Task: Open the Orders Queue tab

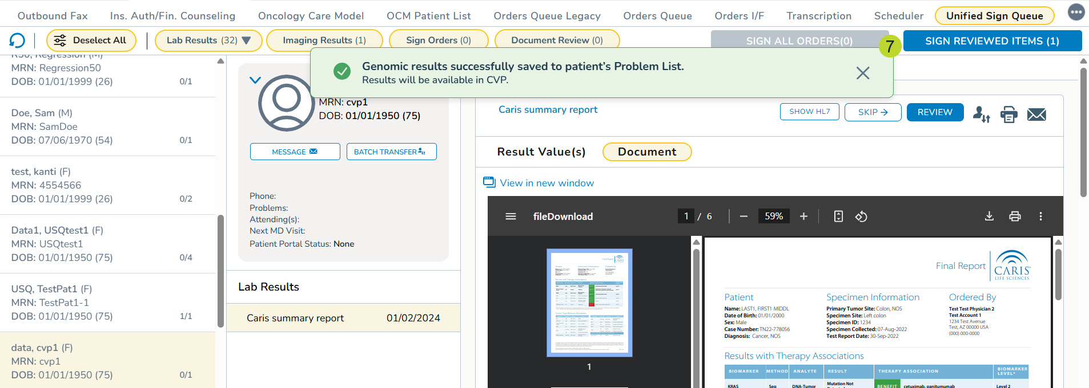Action: [x=657, y=16]
